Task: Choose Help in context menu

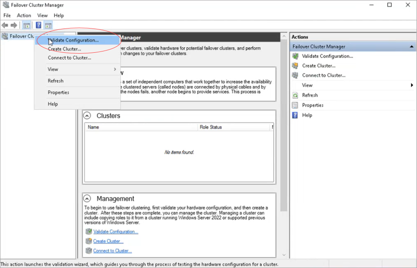Action: point(77,104)
